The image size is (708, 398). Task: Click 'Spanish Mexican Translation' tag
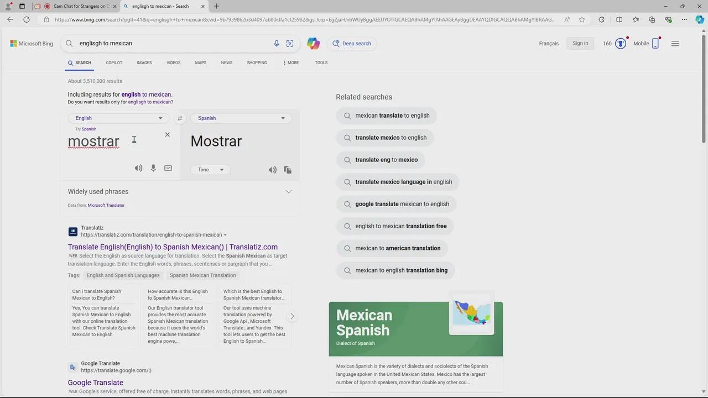click(202, 275)
